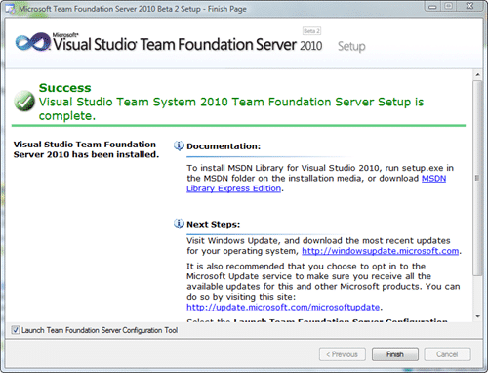Click the 'Next Steps:' heading
Viewport: 488px width, 373px height.
(x=213, y=224)
